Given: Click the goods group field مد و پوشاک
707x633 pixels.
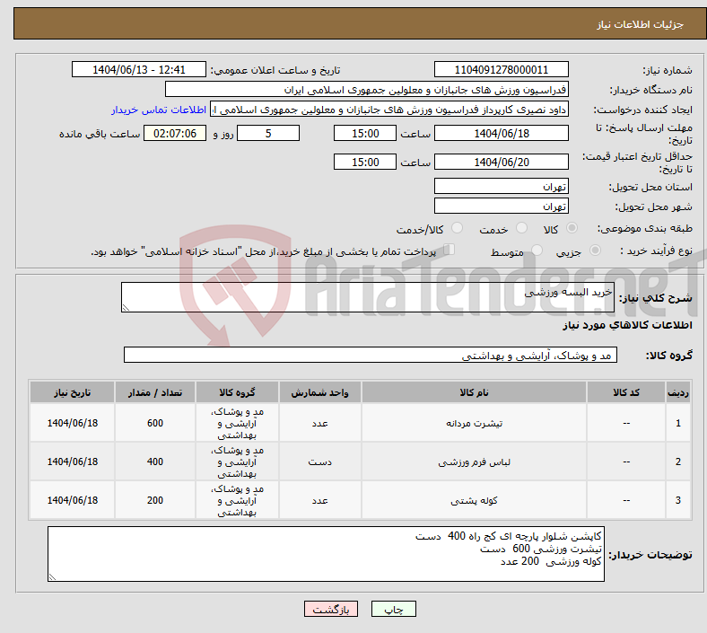Looking at the screenshot, I should [x=371, y=355].
